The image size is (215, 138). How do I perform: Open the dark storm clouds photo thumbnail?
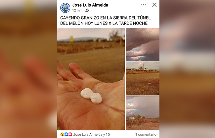[x=143, y=45]
